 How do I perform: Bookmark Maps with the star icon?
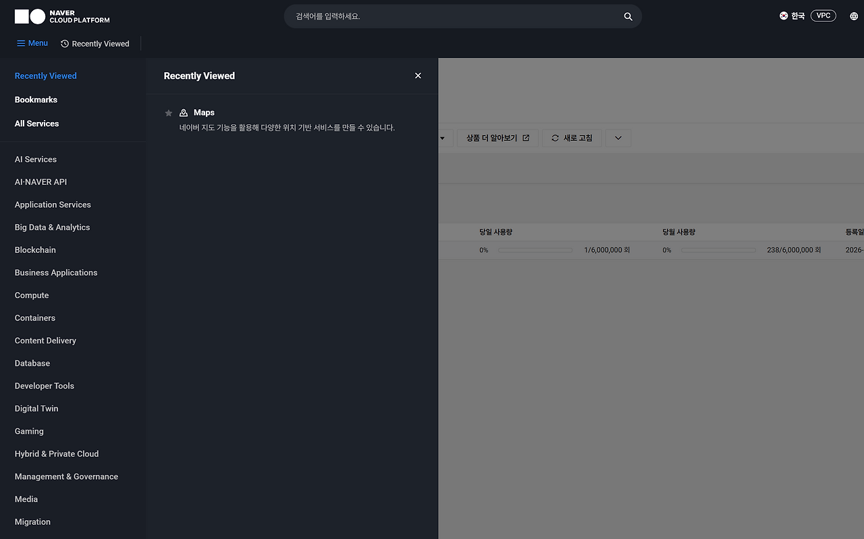[169, 113]
